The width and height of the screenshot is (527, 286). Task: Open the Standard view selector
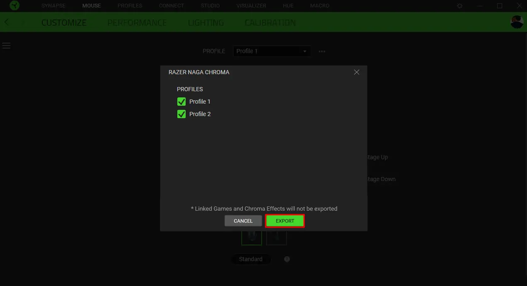(251, 259)
